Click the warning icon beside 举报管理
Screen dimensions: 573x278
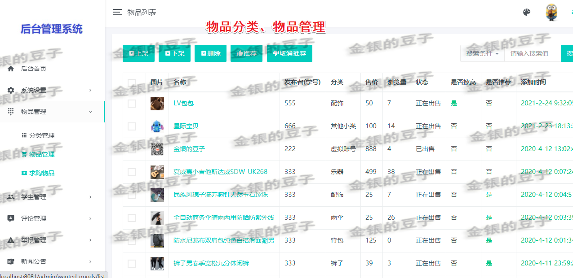pyautogui.click(x=11, y=240)
